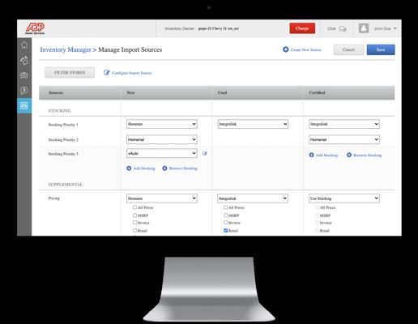Image resolution: width=418 pixels, height=324 pixels.
Task: Select the highlighted settings sliders sidebar icon
Action: 24,105
